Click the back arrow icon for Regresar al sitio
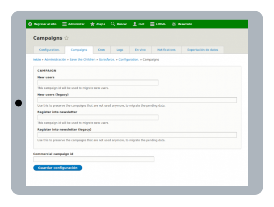 [30, 24]
